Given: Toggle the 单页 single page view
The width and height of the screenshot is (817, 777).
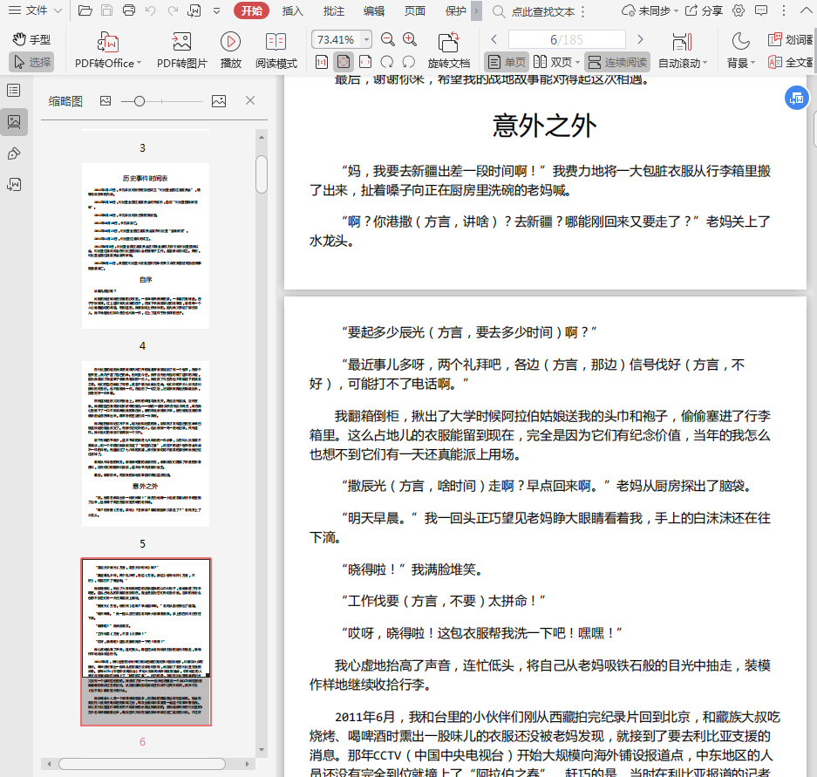Looking at the screenshot, I should click(x=507, y=63).
